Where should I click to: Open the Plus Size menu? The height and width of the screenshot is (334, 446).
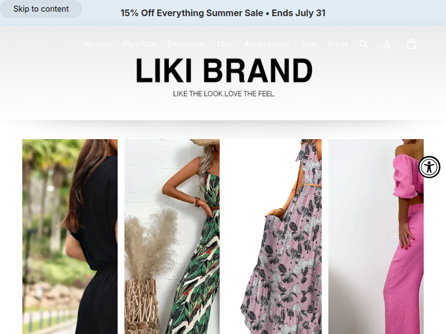point(139,44)
